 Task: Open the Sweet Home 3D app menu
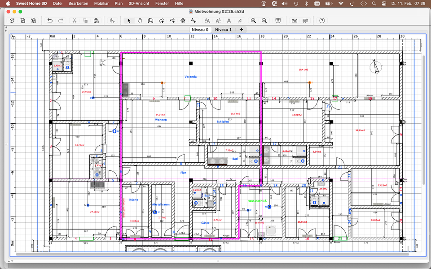tap(31, 4)
